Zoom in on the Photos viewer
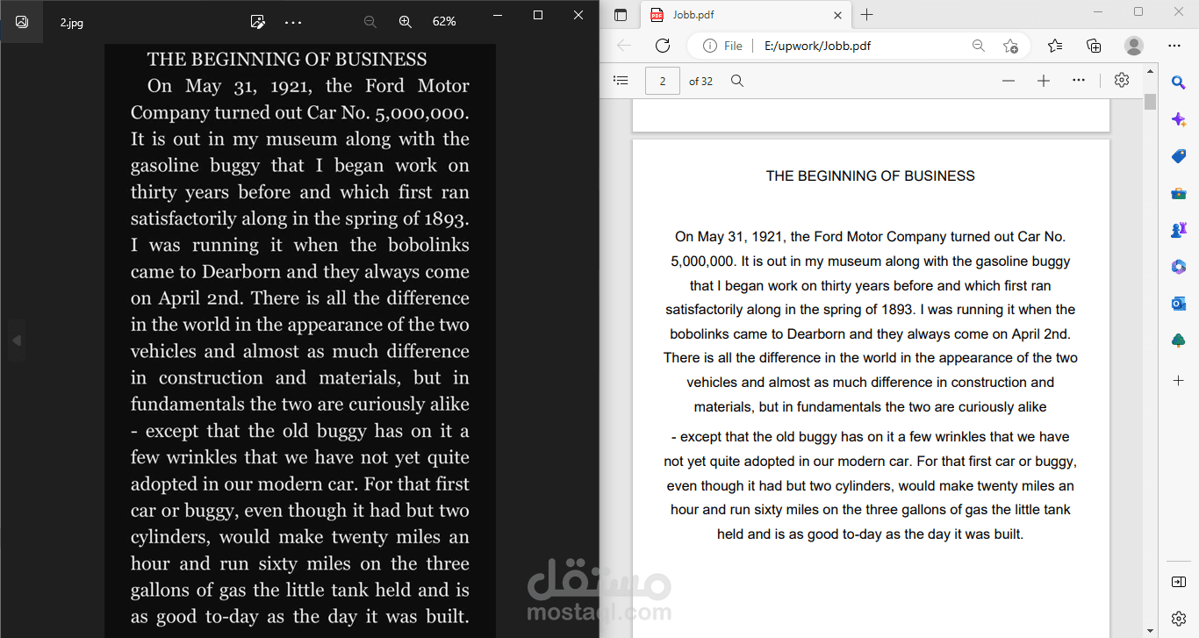Viewport: 1199px width, 638px height. point(406,22)
